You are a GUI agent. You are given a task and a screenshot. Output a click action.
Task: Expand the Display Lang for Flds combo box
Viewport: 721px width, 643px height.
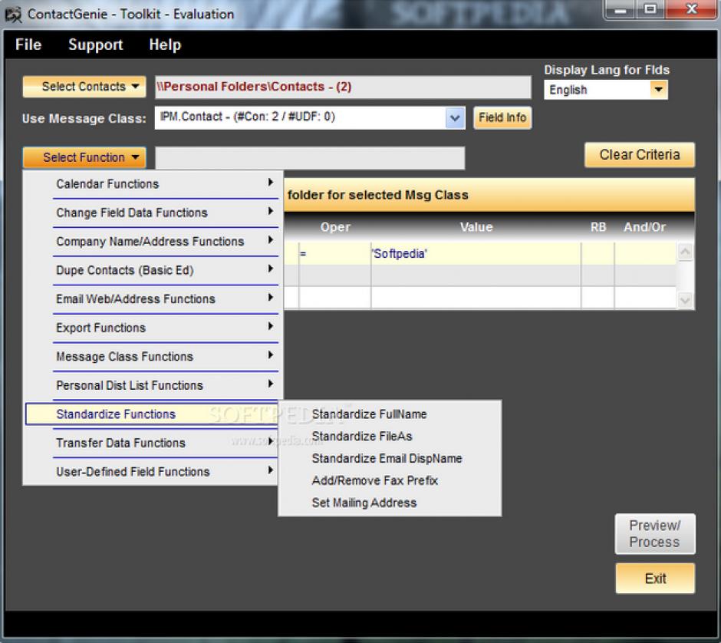tap(658, 90)
